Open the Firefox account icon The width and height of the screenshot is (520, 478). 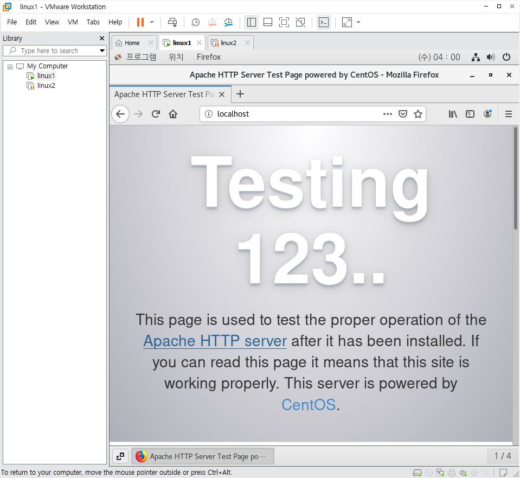487,114
